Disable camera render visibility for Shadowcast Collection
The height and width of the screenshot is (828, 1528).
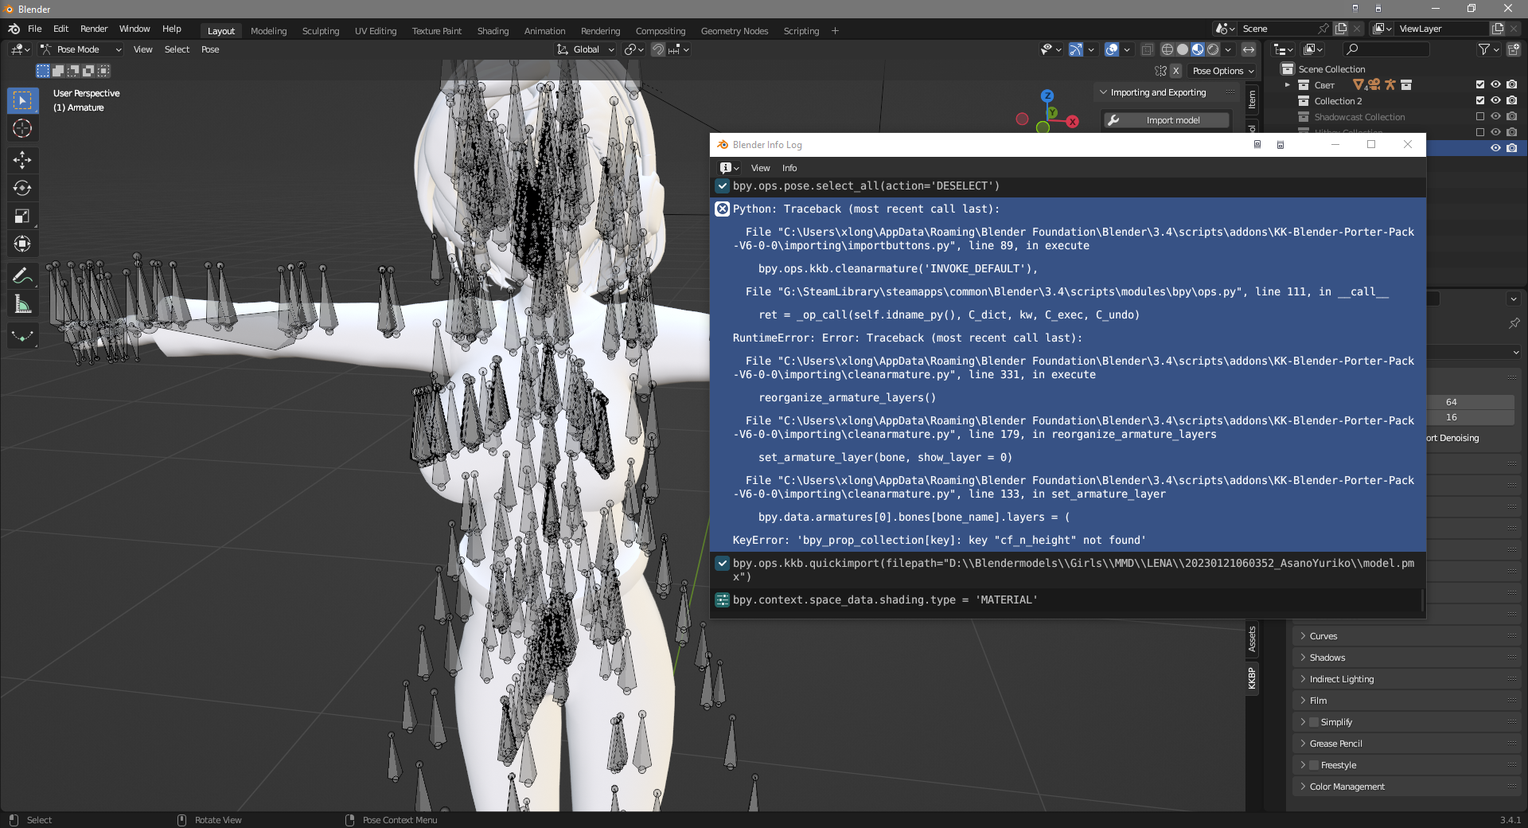1511,117
